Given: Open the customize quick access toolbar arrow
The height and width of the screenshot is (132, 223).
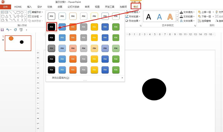Looking at the screenshot, I should (x=26, y=30).
